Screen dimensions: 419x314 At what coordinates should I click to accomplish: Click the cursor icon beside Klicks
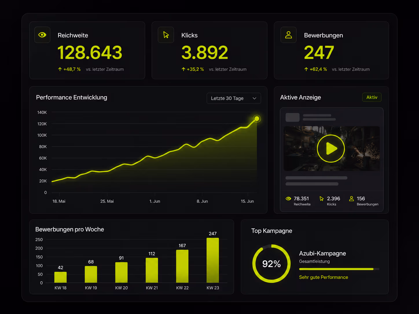[x=166, y=35]
